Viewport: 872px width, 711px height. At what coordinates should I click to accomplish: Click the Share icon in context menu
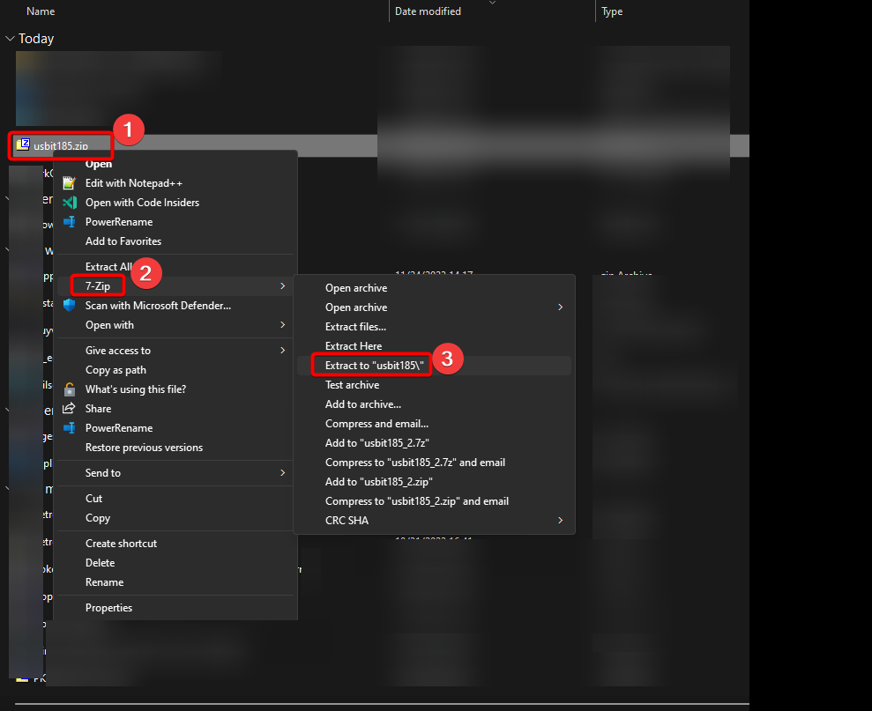[70, 409]
